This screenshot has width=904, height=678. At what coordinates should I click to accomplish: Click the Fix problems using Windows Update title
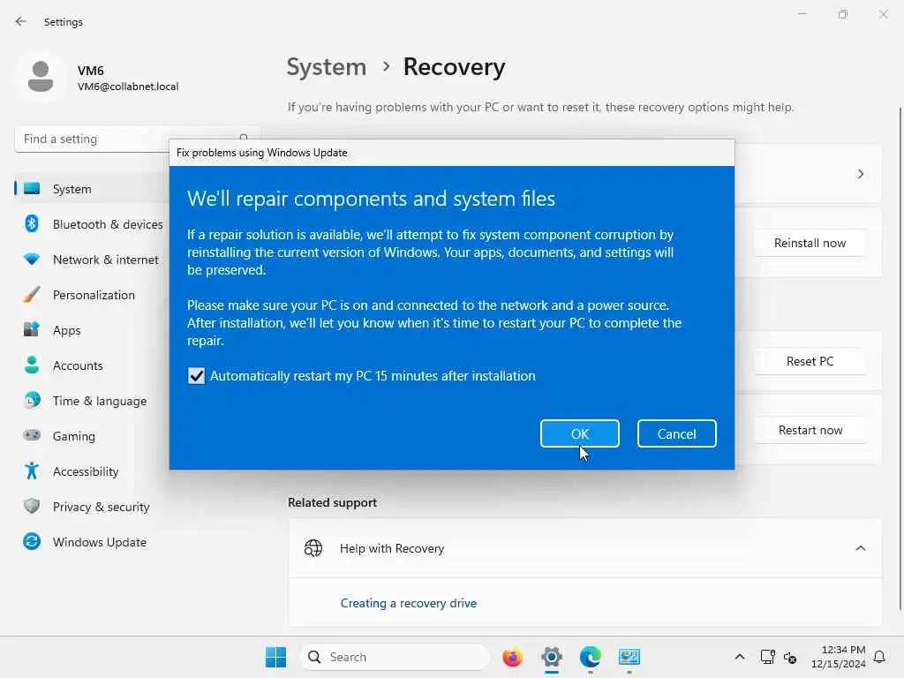pos(261,153)
